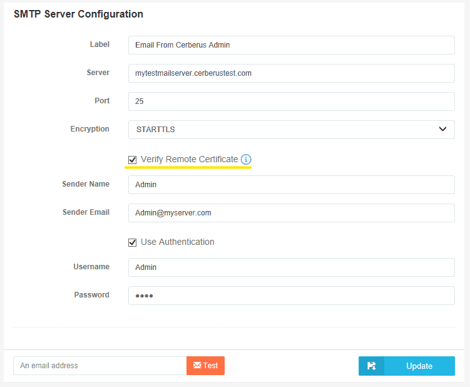470x387 pixels.
Task: Click the 'An email address' test field
Action: pos(100,366)
